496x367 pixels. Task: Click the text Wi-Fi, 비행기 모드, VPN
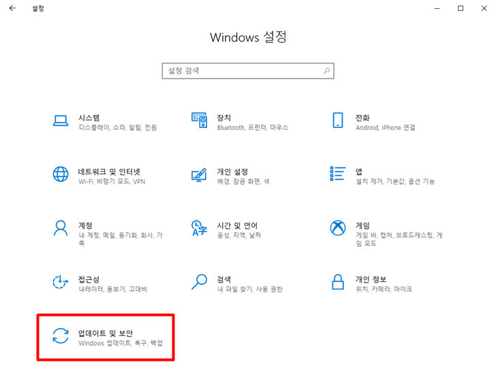point(112,181)
